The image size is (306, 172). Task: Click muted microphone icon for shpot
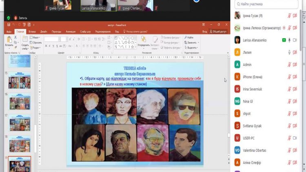pyautogui.click(x=289, y=113)
